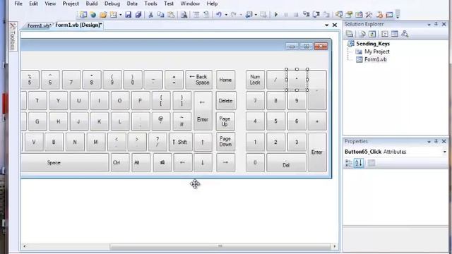Open toolbar options overflow arrow
This screenshot has width=452, height=254.
click(x=398, y=14)
